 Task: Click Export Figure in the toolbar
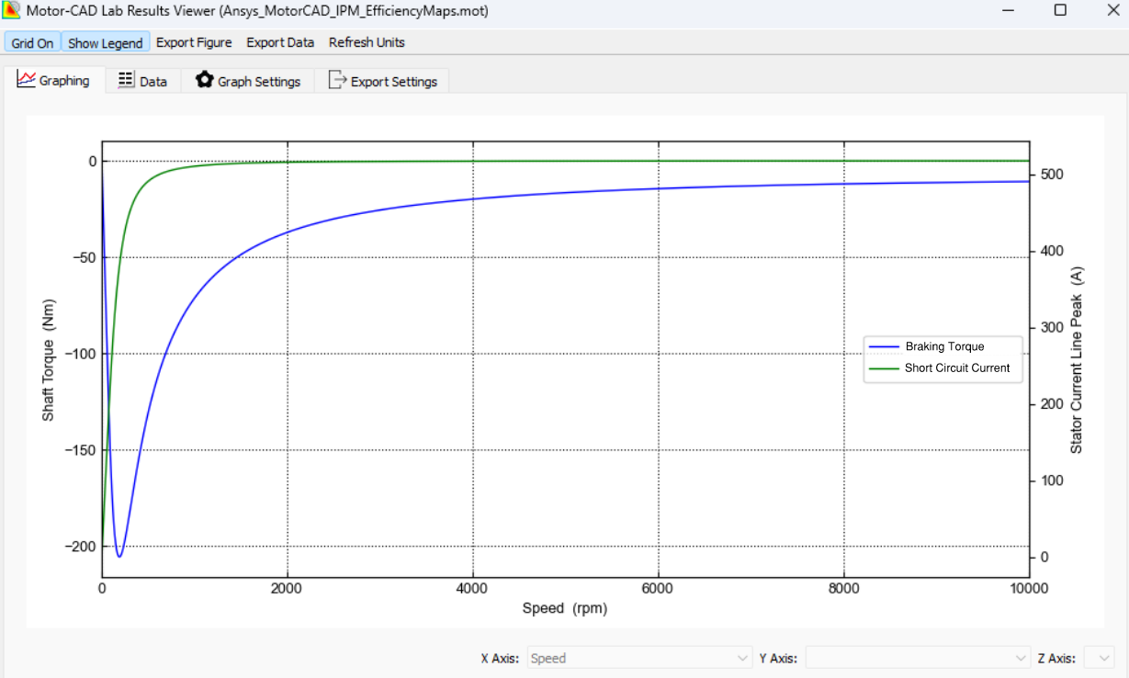[194, 42]
